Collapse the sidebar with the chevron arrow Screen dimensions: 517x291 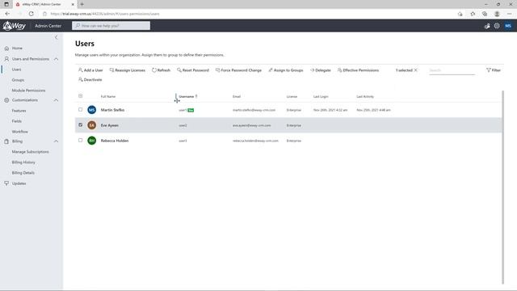pyautogui.click(x=56, y=37)
